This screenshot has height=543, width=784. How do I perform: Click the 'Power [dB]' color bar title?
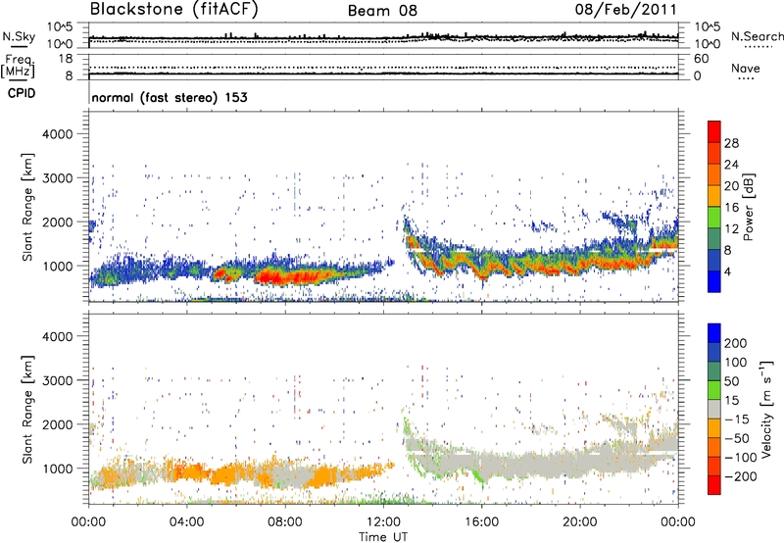pyautogui.click(x=749, y=207)
